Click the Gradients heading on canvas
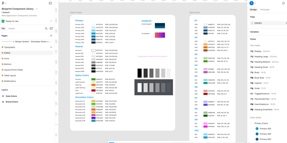The height and width of the screenshot is (143, 287). click(146, 21)
